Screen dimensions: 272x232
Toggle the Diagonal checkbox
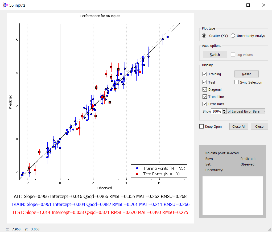point(205,89)
